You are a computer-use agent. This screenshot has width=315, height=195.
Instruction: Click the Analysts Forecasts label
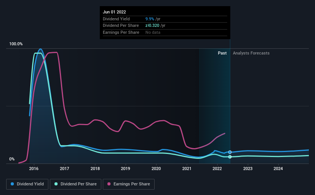pos(251,53)
